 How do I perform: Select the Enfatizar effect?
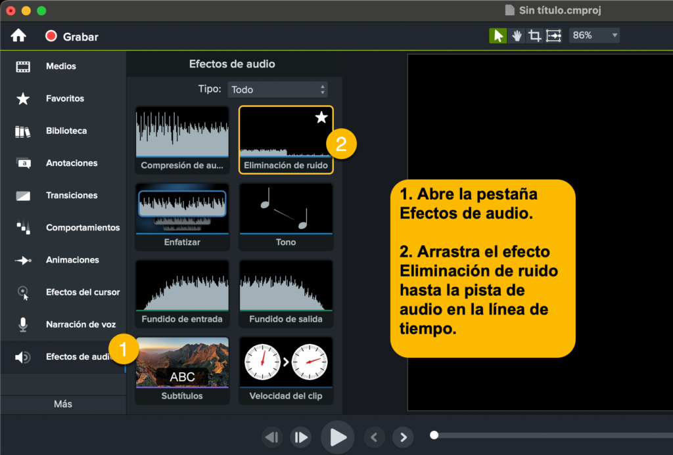[182, 217]
